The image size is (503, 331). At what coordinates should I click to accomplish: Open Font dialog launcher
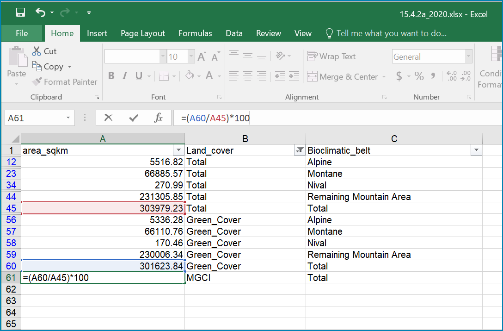219,97
